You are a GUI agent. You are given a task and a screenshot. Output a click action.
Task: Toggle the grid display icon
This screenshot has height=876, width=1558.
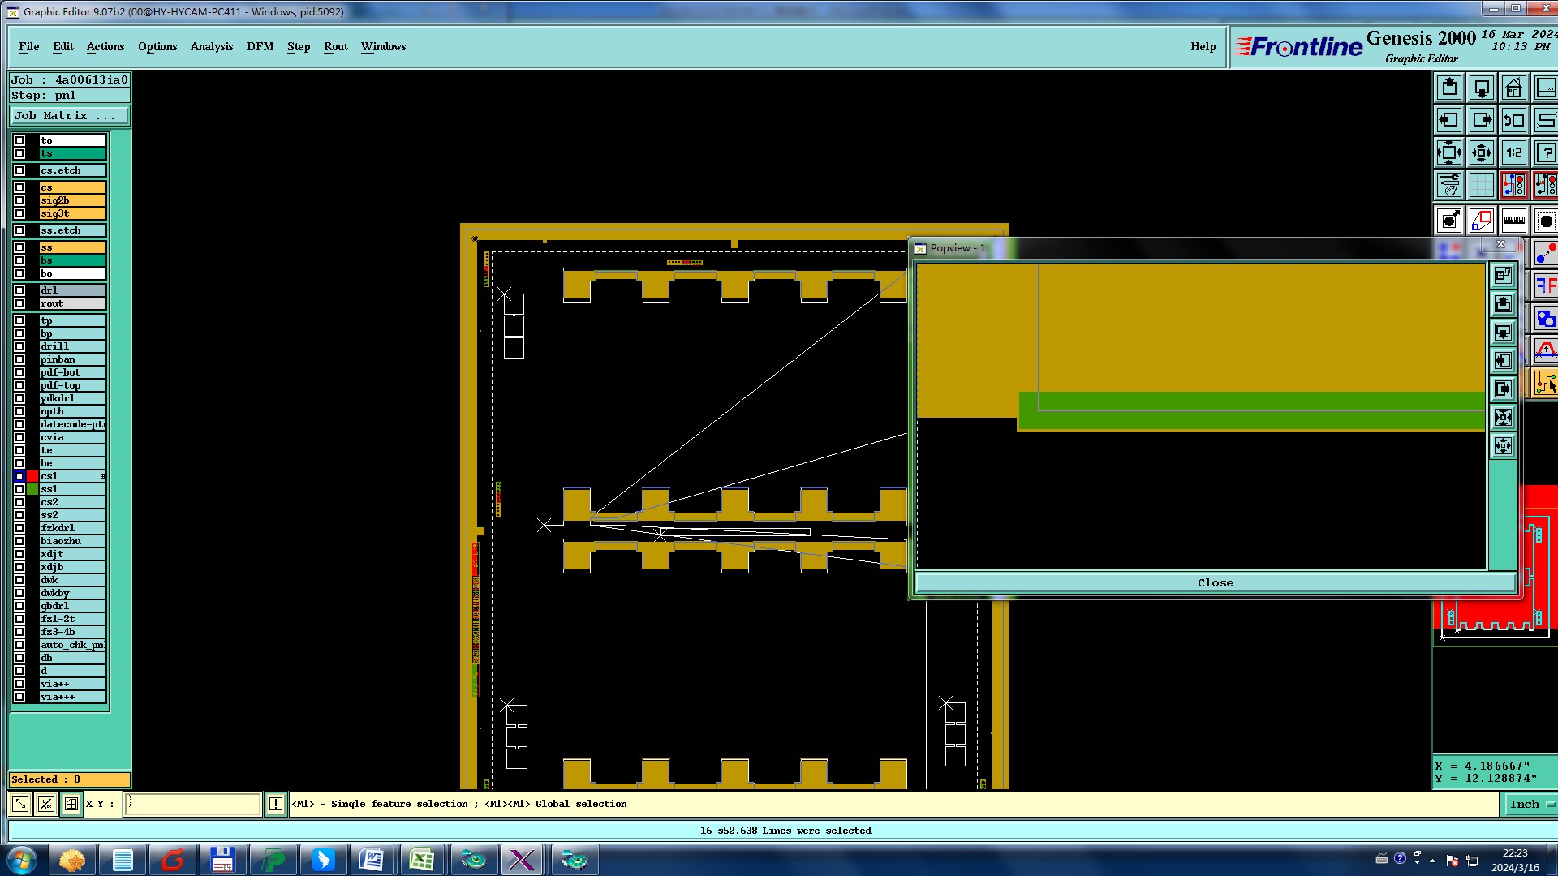[1482, 185]
